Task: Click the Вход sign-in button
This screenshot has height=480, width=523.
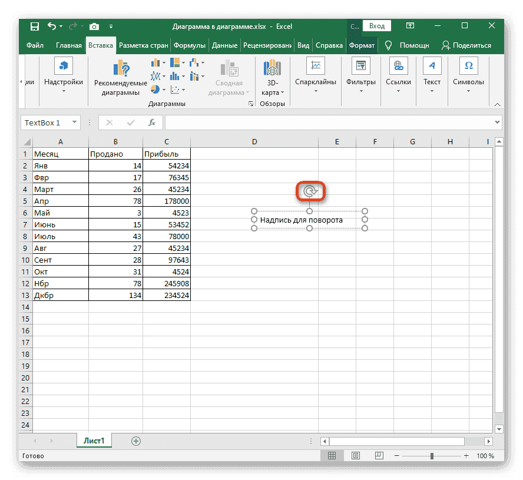Action: click(x=376, y=25)
